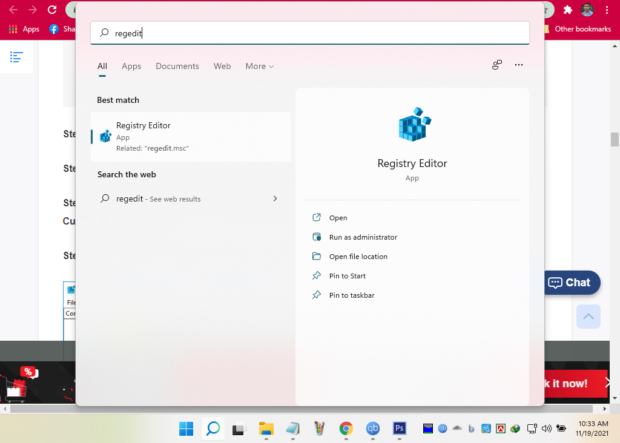Click the search box containing regedit

coord(310,33)
